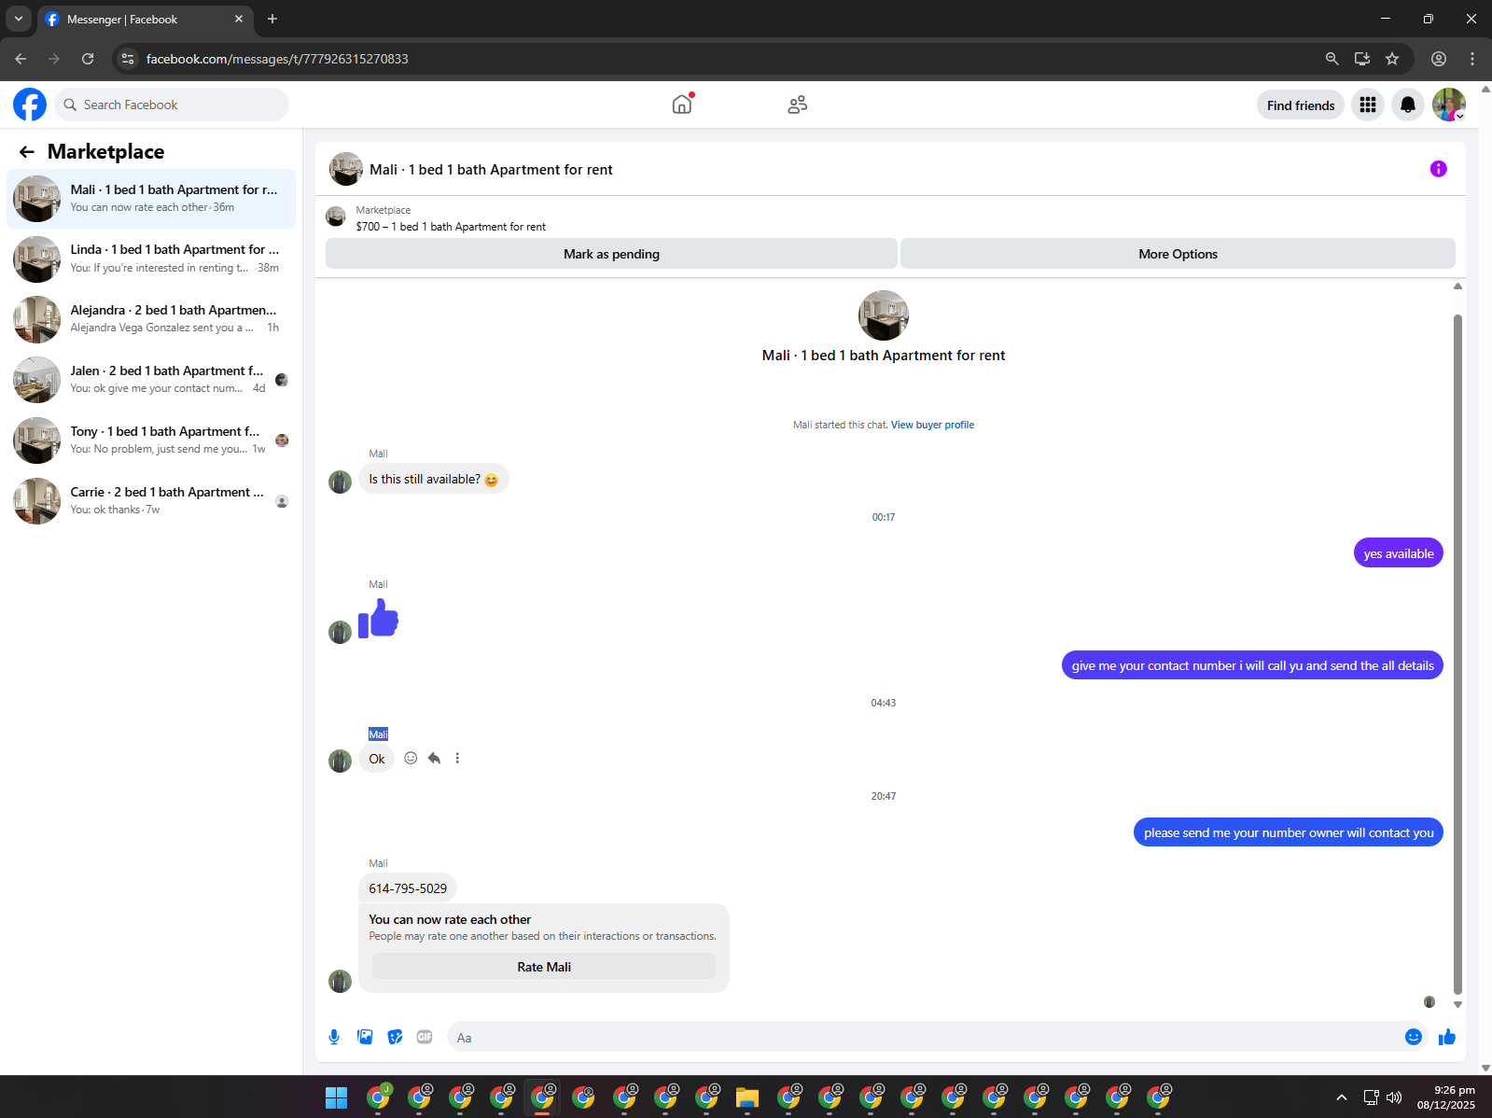Image resolution: width=1492 pixels, height=1118 pixels.
Task: Open Linda's apartment conversation
Action: coord(151,259)
